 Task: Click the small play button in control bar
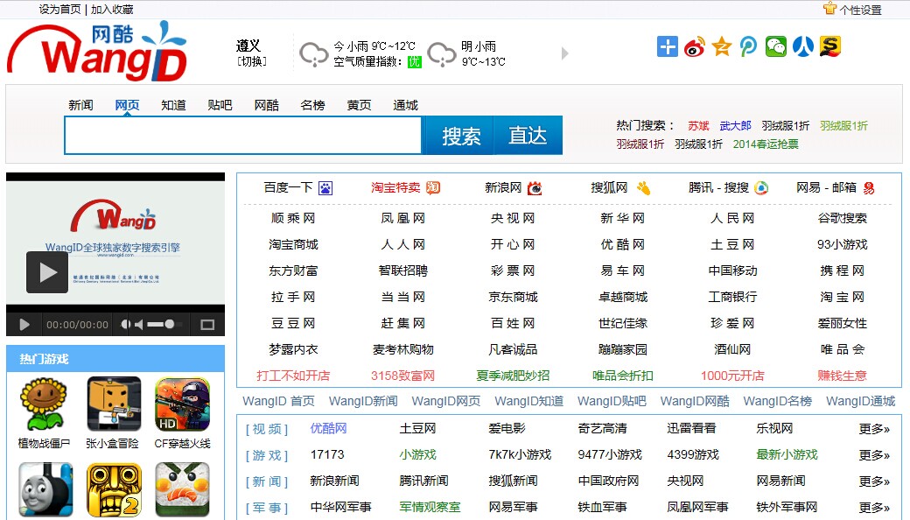tap(24, 325)
